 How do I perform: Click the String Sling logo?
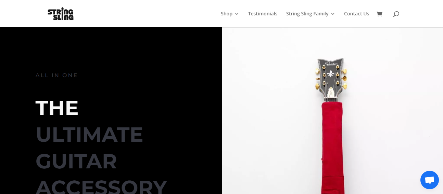[x=61, y=14]
